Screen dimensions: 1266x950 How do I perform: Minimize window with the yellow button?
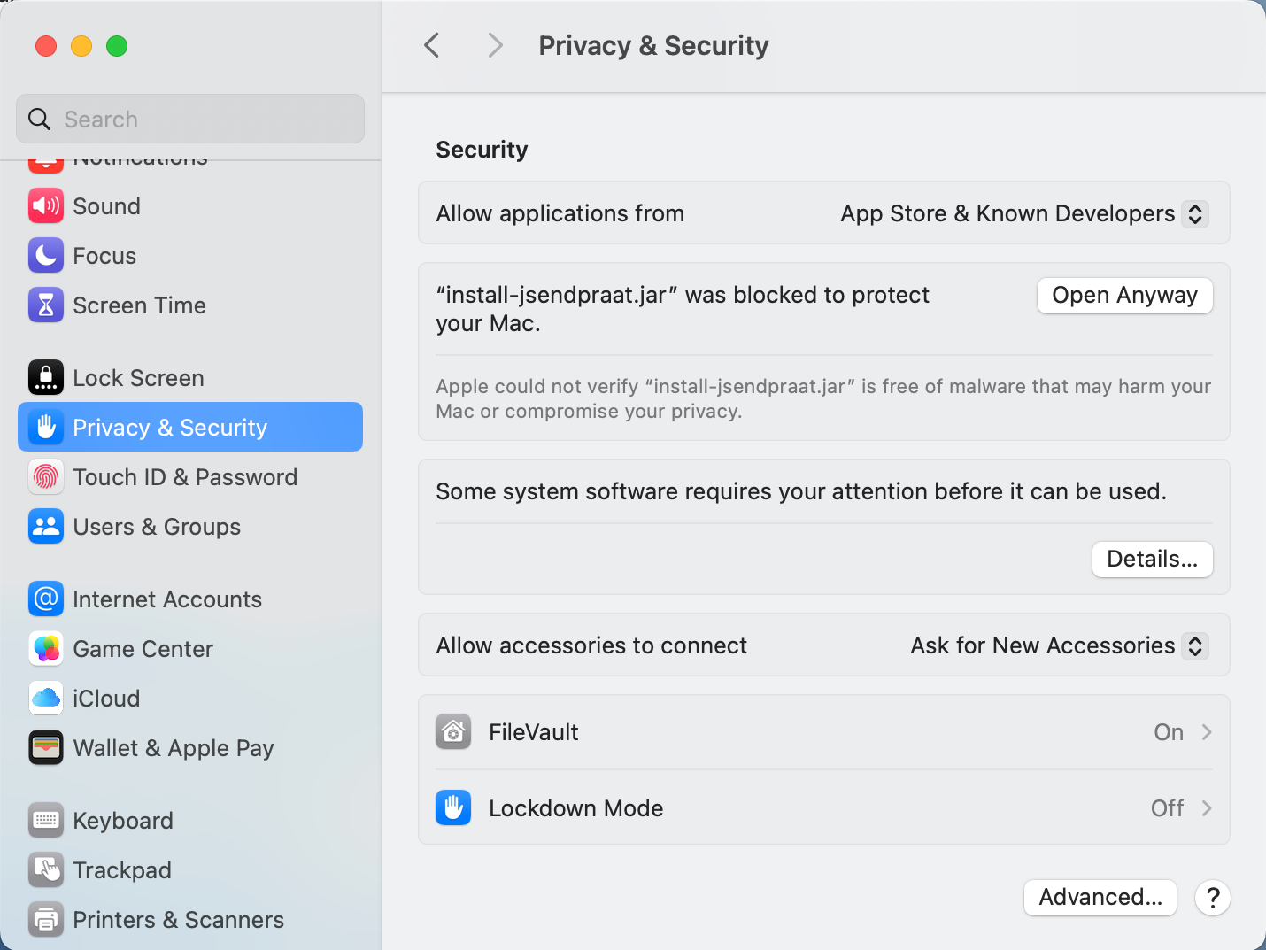click(x=81, y=46)
